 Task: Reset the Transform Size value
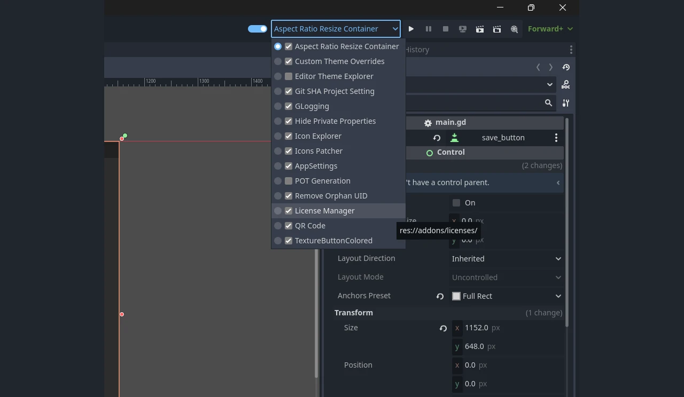click(x=443, y=328)
